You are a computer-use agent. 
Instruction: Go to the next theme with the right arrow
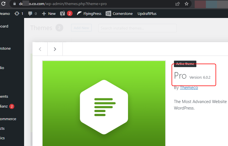point(55,49)
